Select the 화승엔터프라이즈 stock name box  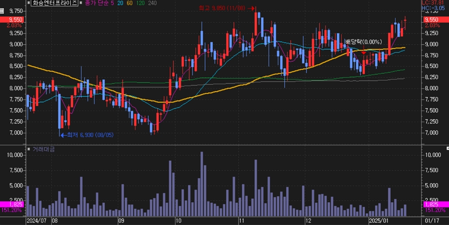click(x=54, y=3)
